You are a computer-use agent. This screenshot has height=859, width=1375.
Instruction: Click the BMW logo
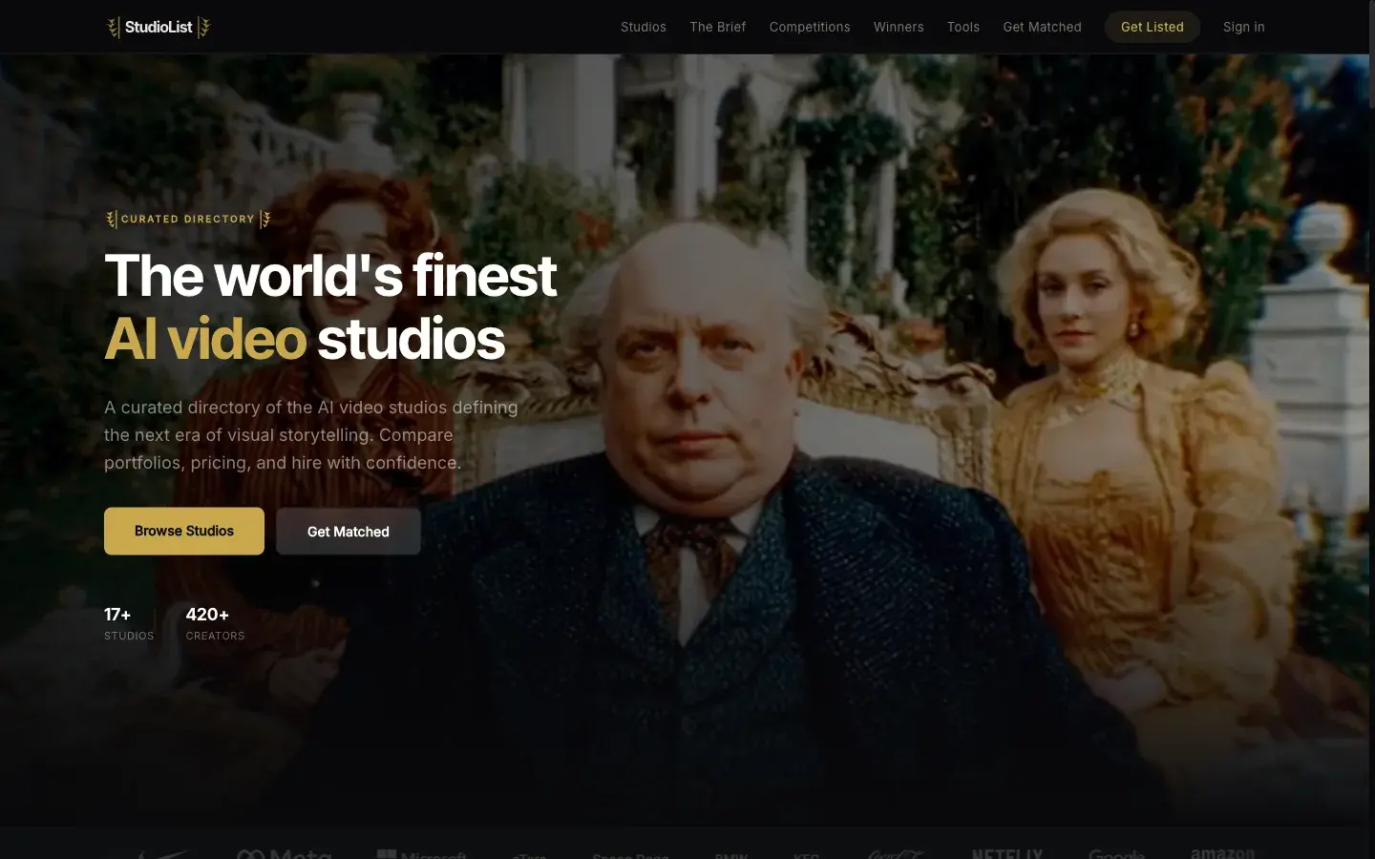click(730, 856)
